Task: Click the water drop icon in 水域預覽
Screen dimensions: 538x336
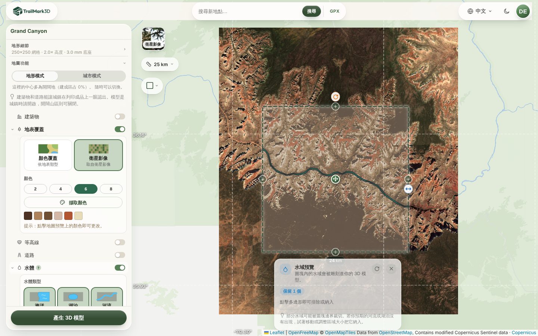Action: pos(285,269)
